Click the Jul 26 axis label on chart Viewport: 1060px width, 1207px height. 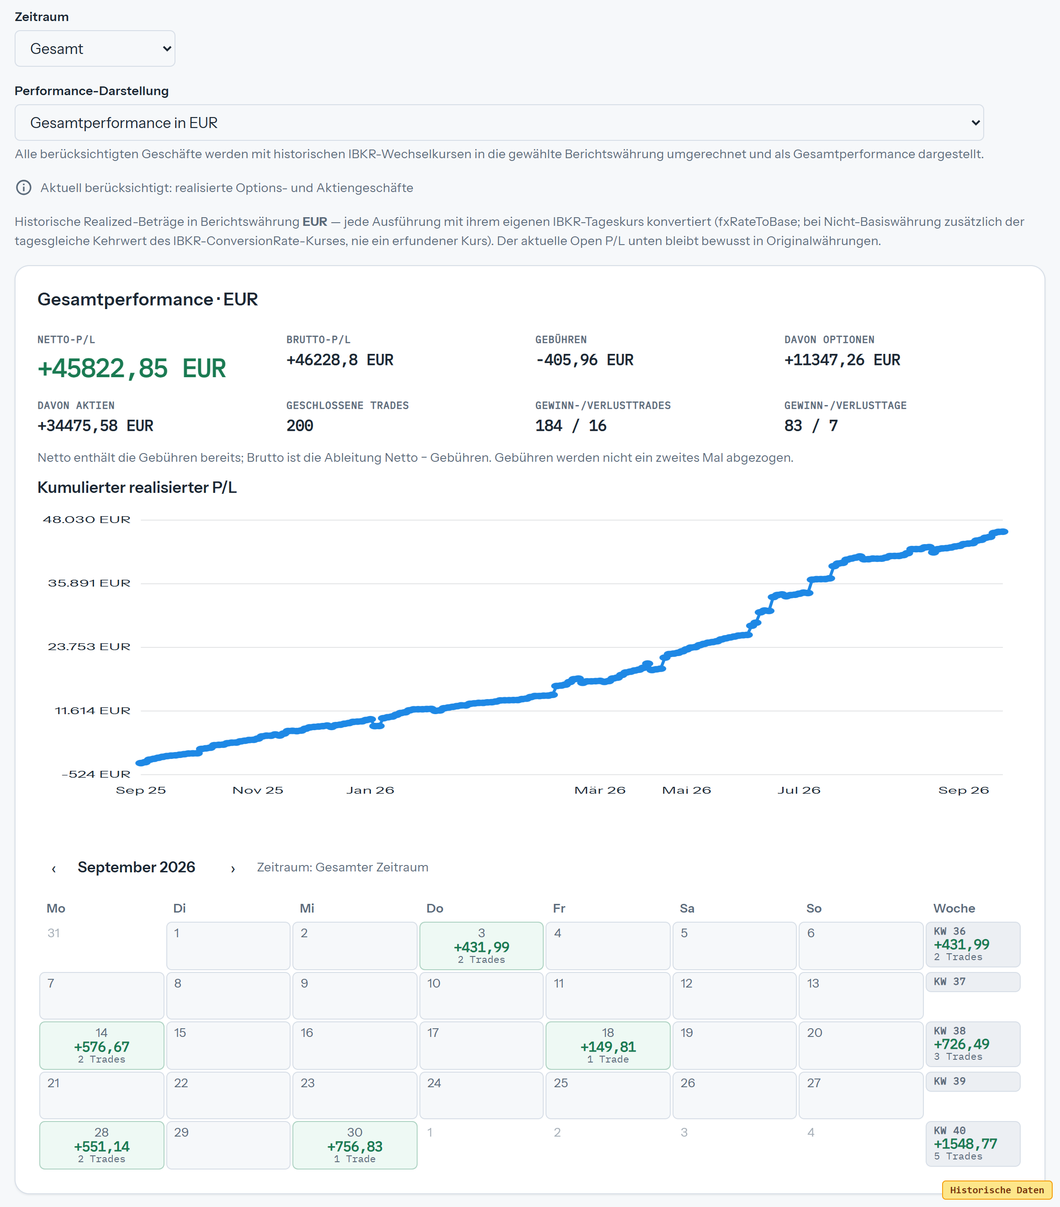click(799, 790)
